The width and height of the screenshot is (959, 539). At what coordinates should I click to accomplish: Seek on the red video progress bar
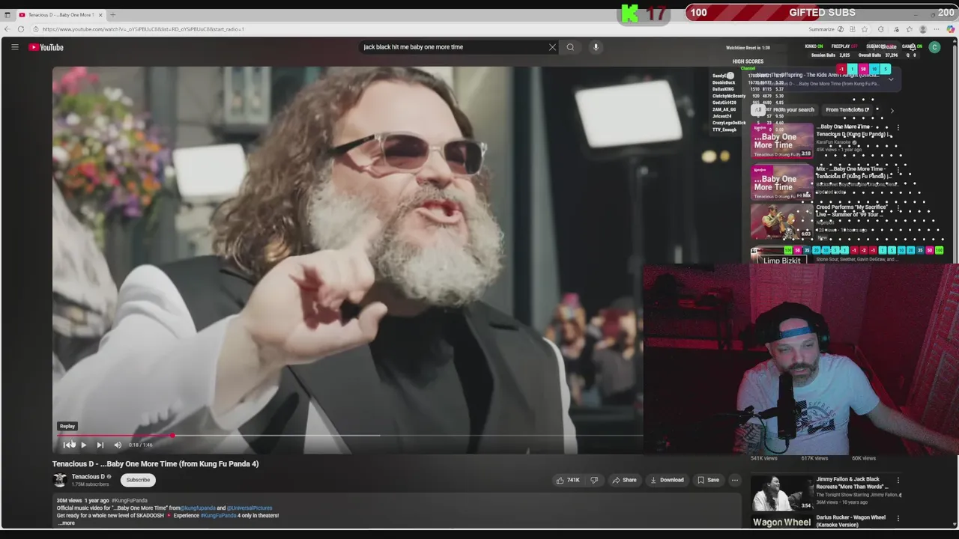[348, 435]
